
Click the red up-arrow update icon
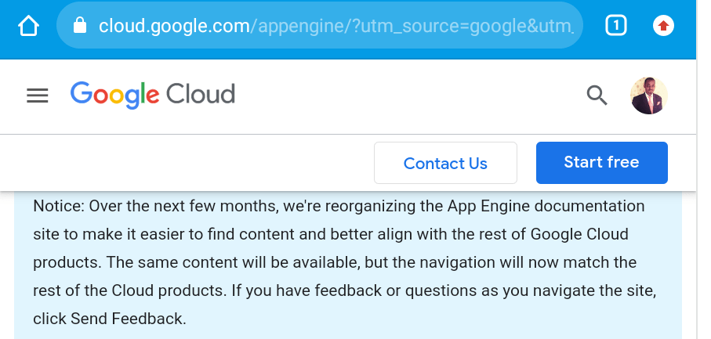coord(663,25)
